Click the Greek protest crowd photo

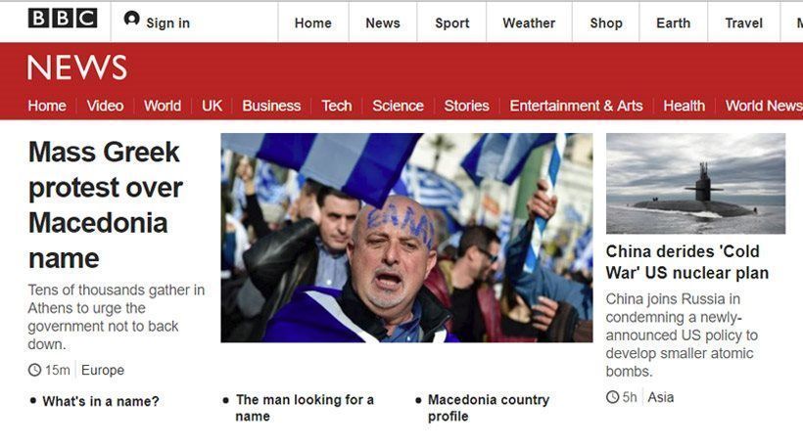coord(406,238)
